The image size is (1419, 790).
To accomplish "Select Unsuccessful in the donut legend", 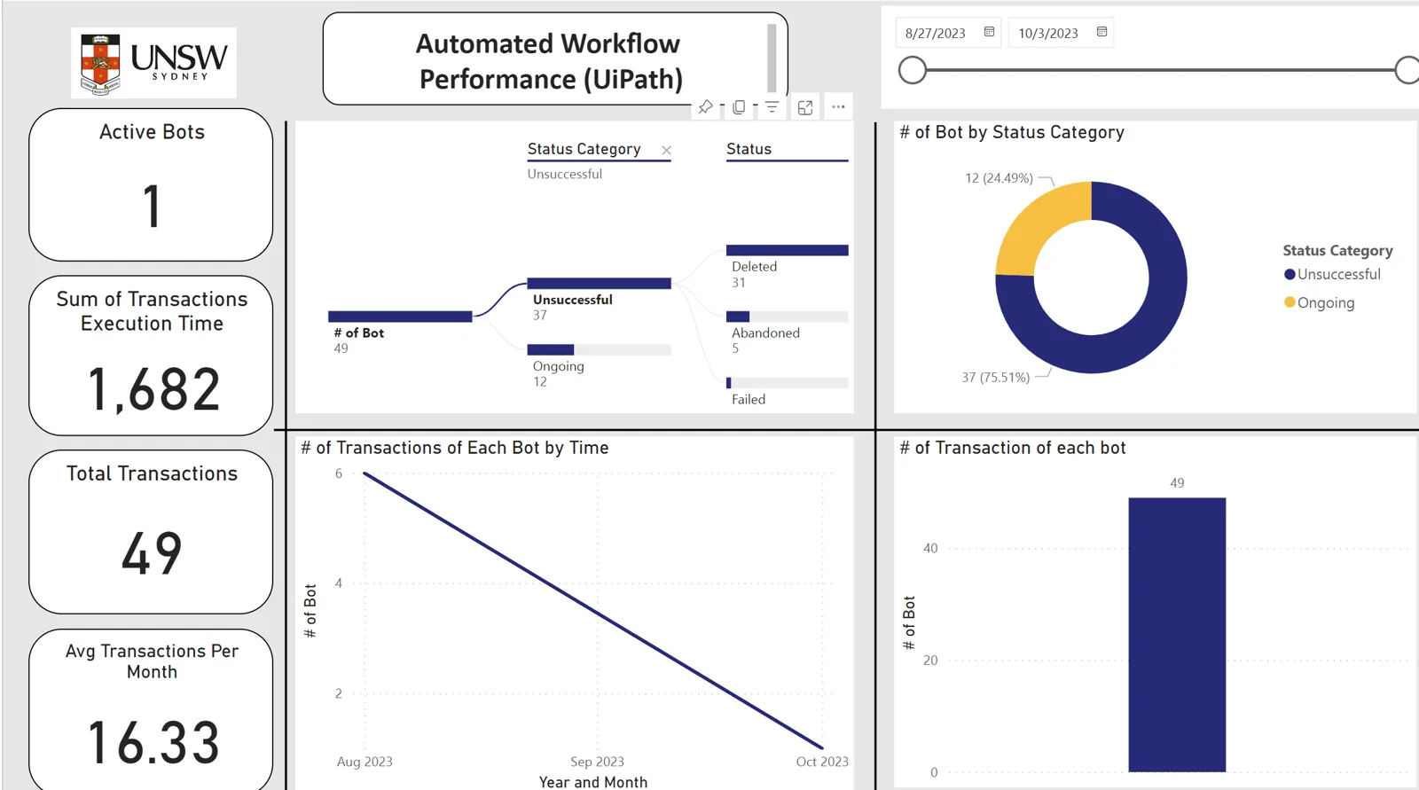I will 1332,275.
